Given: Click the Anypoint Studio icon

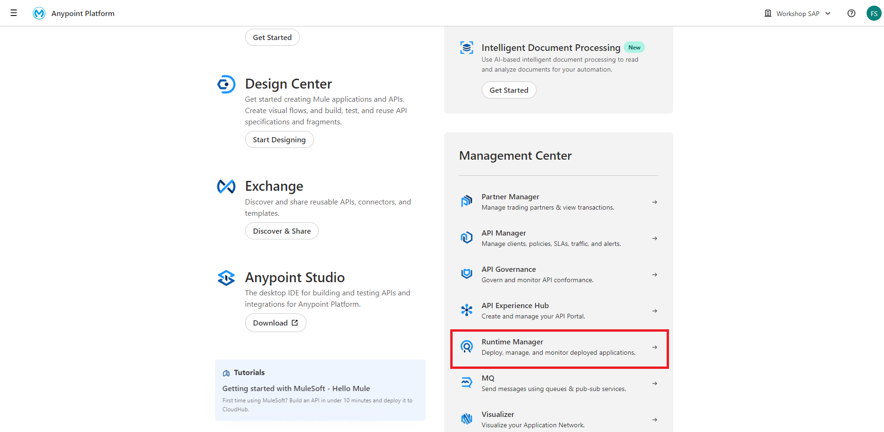Looking at the screenshot, I should click(x=226, y=278).
